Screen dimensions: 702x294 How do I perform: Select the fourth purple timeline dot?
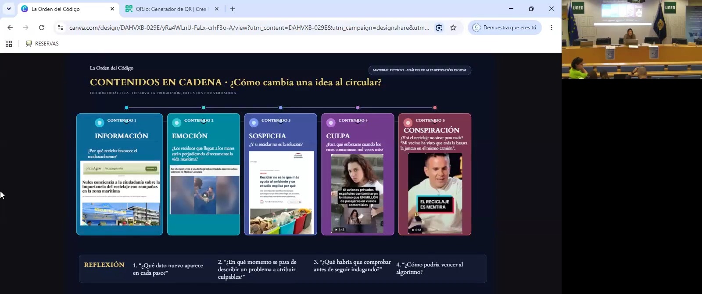[x=358, y=108]
